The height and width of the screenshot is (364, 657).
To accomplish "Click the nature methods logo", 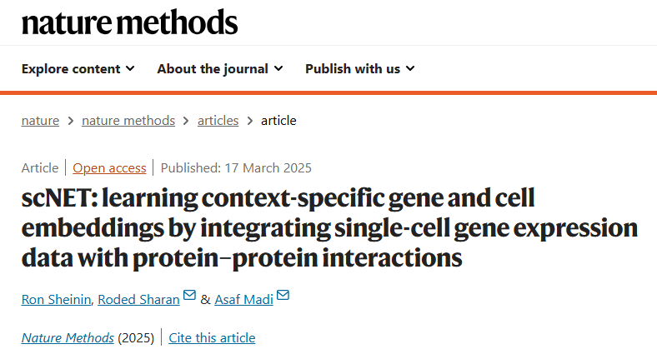I will 129,22.
